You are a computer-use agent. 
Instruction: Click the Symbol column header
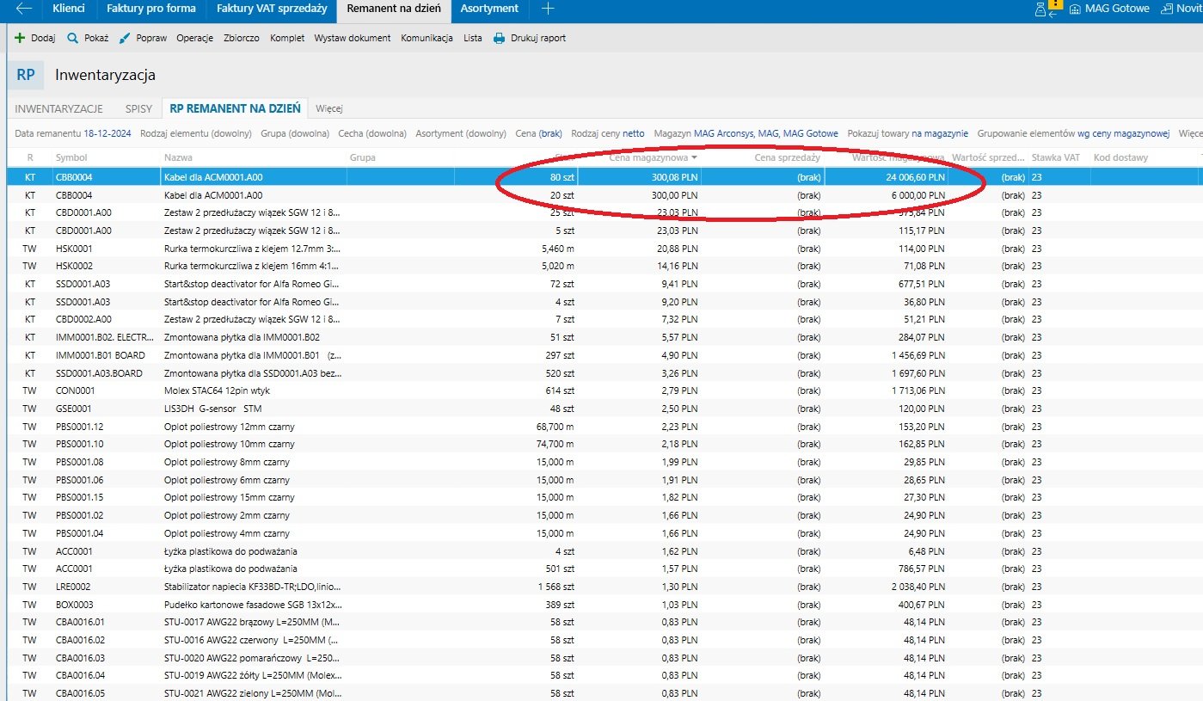tap(71, 157)
